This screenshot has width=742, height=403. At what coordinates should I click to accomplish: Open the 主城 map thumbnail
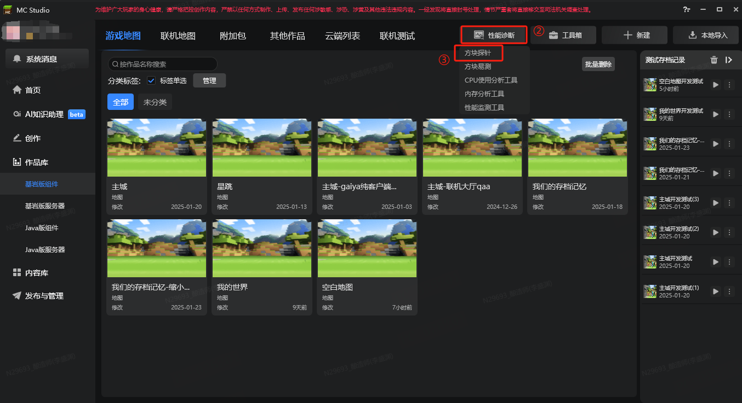tap(157, 148)
